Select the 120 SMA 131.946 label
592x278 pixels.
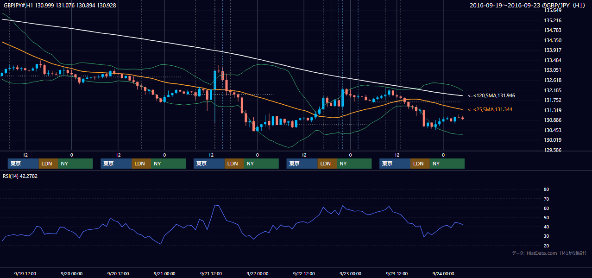click(x=491, y=95)
